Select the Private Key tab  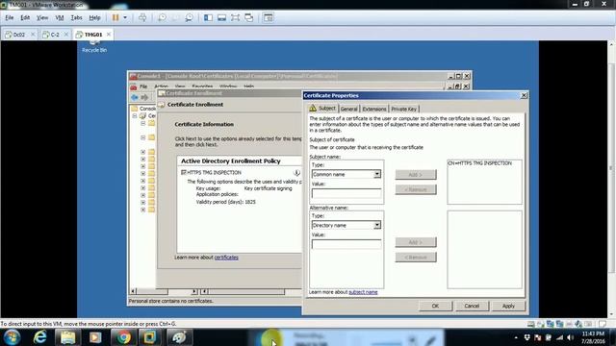click(404, 109)
